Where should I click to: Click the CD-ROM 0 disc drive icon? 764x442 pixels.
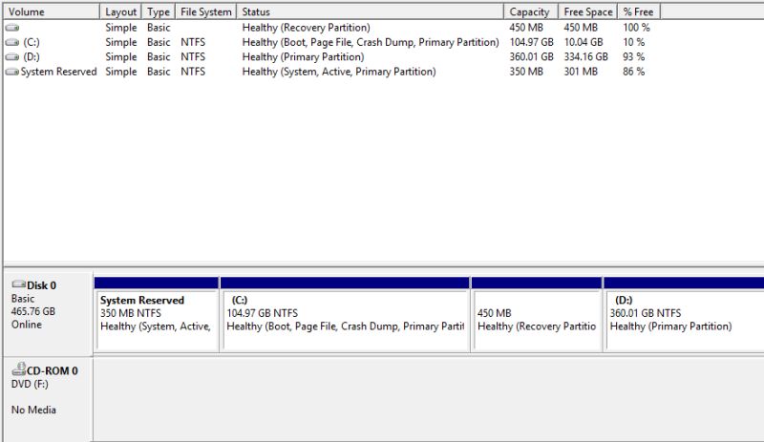(18, 368)
